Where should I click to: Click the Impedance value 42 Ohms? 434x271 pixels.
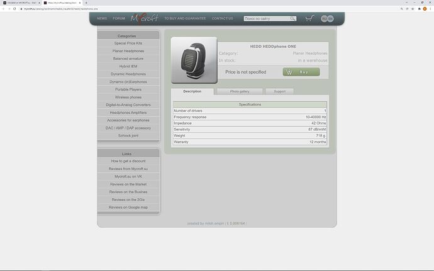(318, 123)
